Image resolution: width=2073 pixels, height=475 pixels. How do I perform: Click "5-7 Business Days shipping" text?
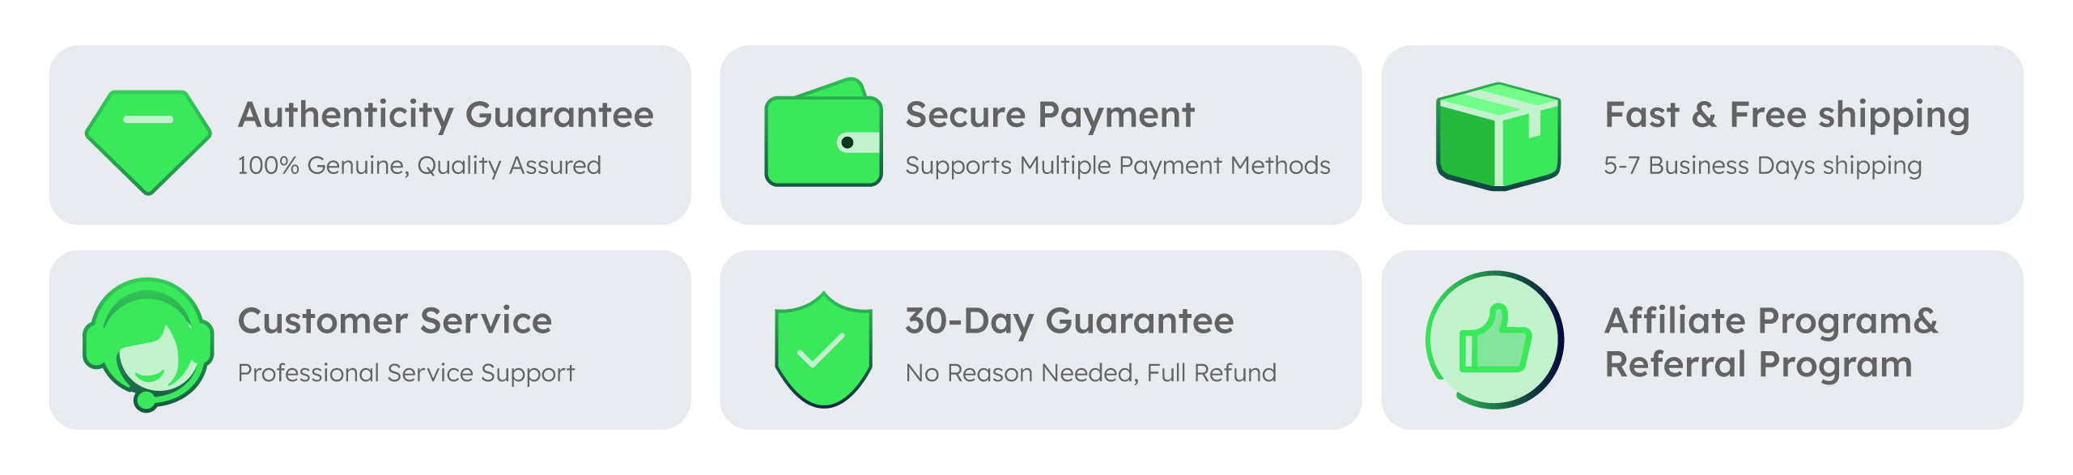tap(1762, 166)
